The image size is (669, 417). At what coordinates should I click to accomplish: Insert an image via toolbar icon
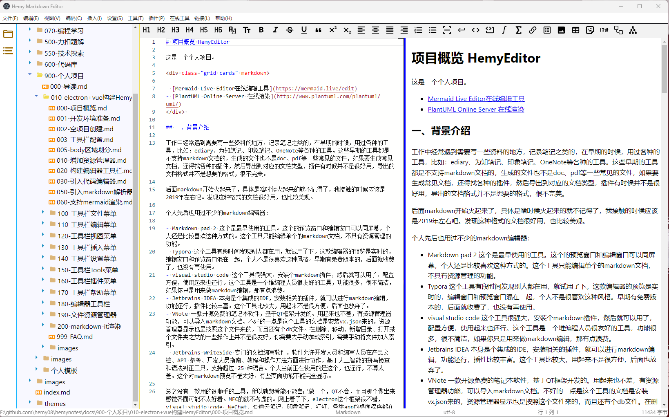pos(561,30)
